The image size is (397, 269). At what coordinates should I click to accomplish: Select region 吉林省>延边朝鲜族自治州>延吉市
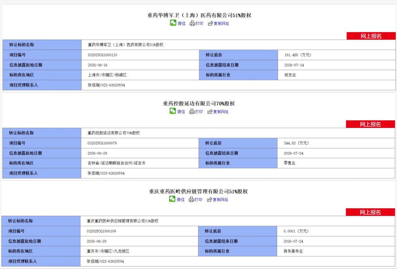(x=117, y=163)
